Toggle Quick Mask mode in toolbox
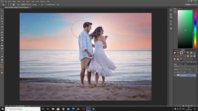 coord(2,70)
